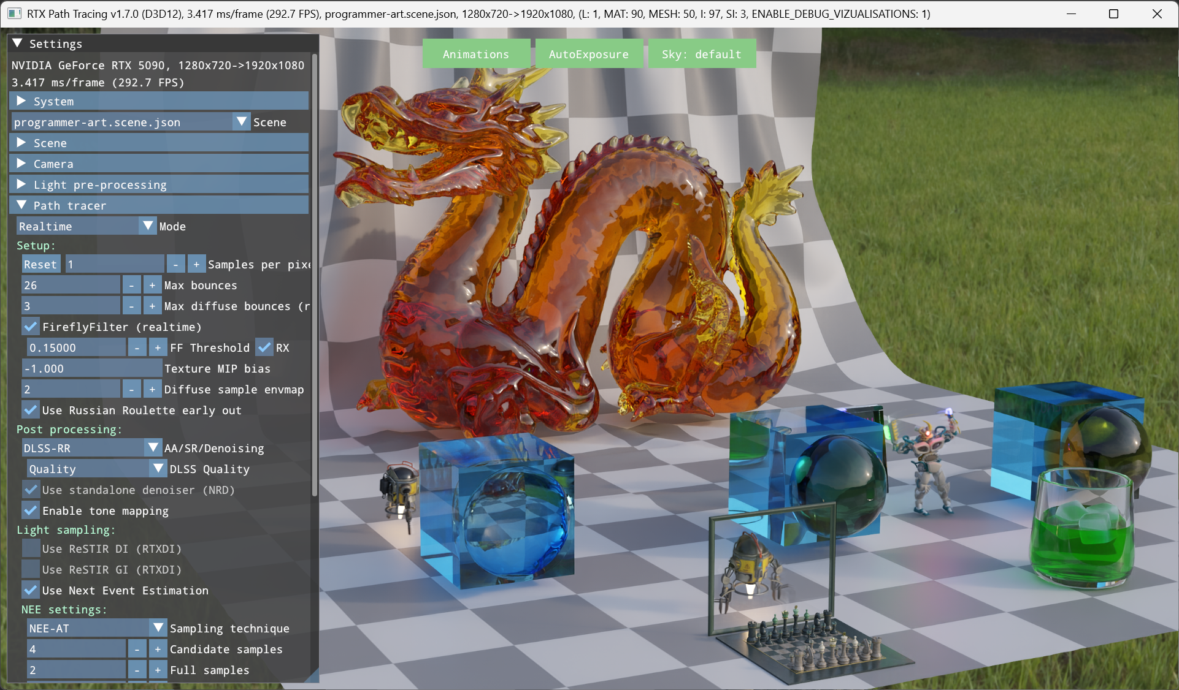The width and height of the screenshot is (1179, 690).
Task: Increase Diffuse sample envmap plus icon
Action: pyautogui.click(x=152, y=390)
